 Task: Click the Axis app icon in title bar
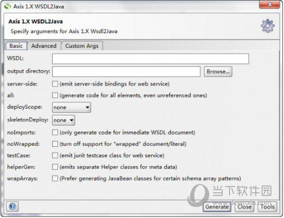[8, 6]
